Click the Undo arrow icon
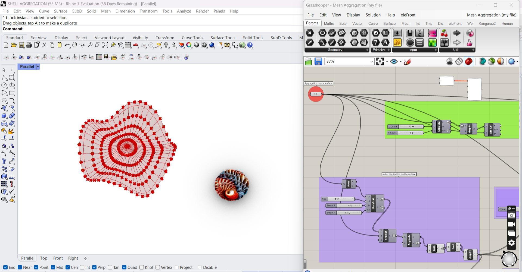The width and height of the screenshot is (522, 272). 67,45
